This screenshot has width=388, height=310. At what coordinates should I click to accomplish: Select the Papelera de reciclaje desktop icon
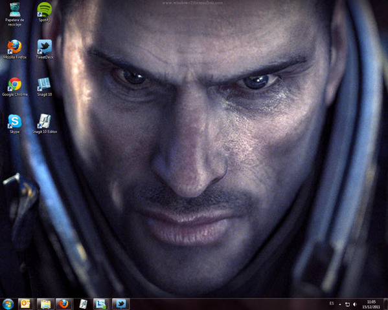coord(15,14)
